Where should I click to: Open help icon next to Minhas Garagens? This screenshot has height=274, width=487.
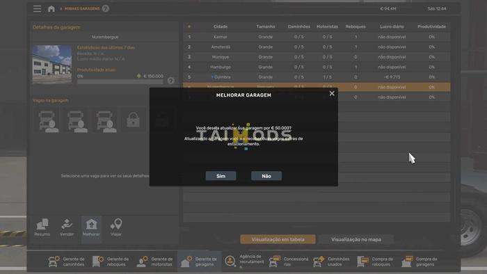click(x=106, y=8)
